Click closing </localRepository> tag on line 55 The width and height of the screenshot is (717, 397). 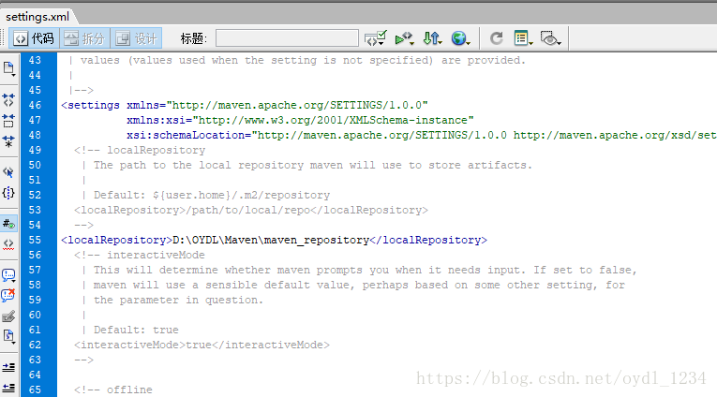click(428, 241)
